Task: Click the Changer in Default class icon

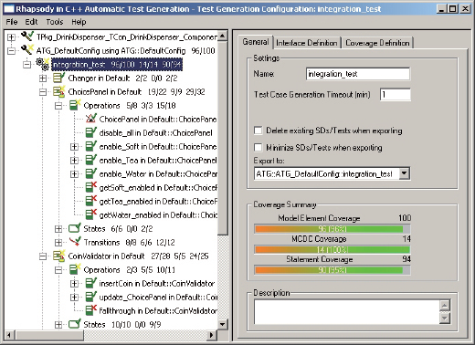Action: click(x=58, y=78)
